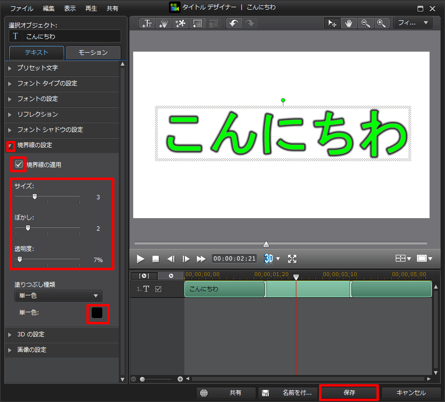The image size is (445, 402).
Task: Select the snow effect tool
Action: point(181,23)
